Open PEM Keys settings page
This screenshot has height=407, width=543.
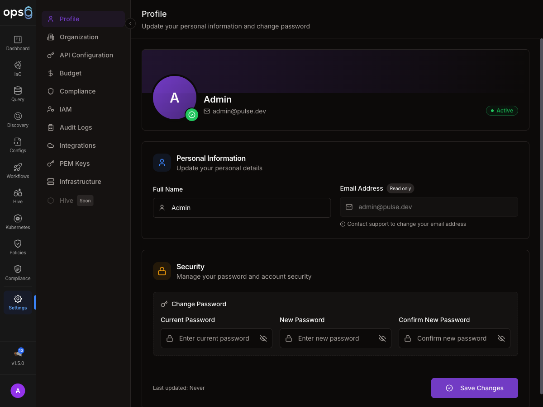click(75, 164)
